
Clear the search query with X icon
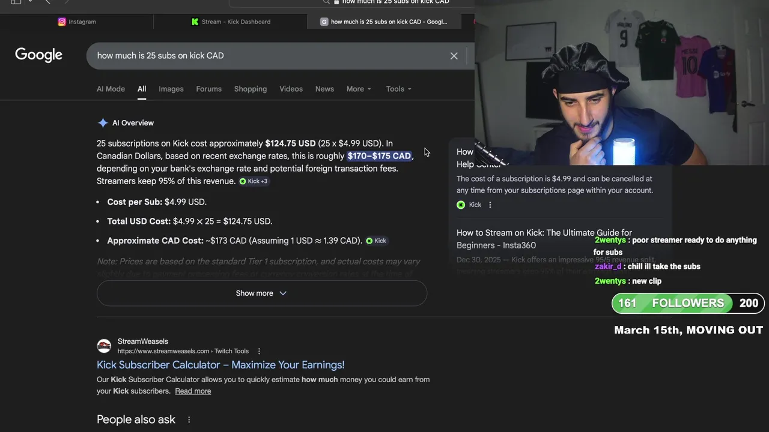pos(454,56)
